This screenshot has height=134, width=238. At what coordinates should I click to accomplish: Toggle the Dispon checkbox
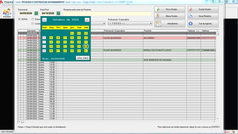[33, 19]
